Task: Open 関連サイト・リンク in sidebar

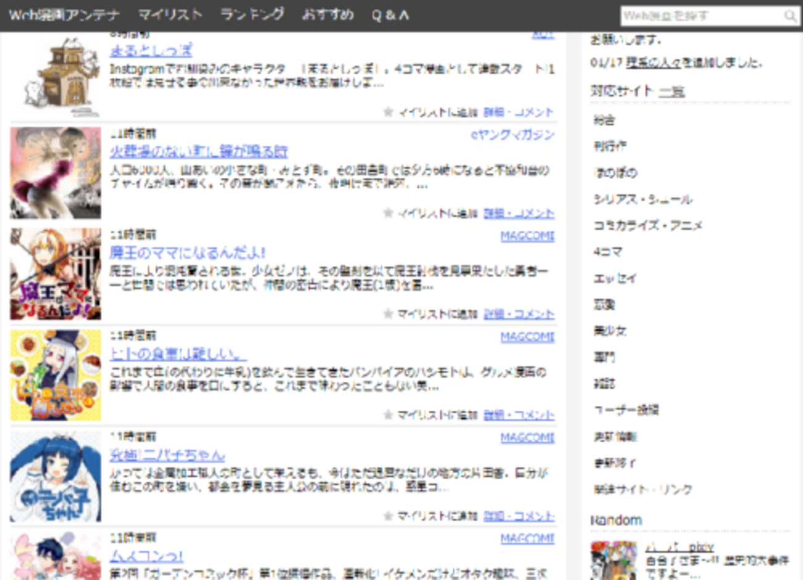Action: (642, 489)
